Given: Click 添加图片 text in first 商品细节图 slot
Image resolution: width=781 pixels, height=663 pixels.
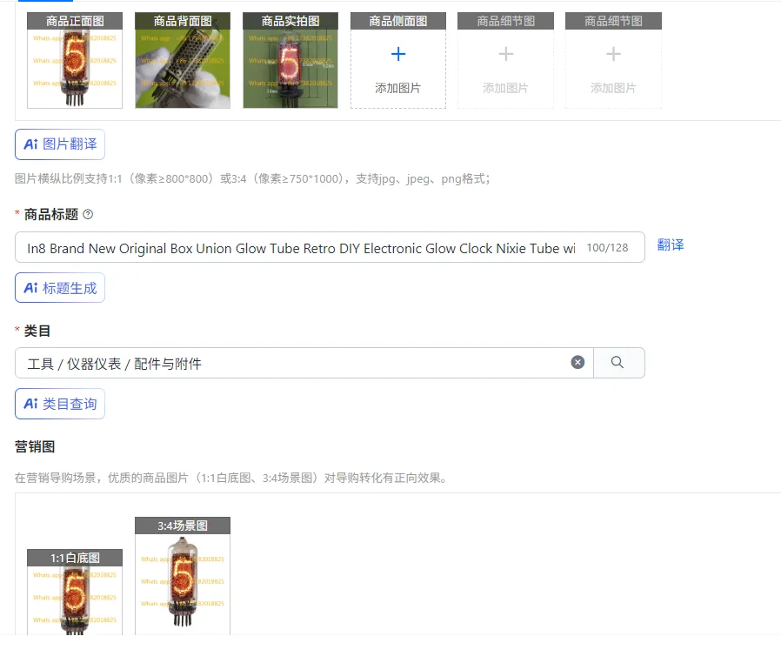Looking at the screenshot, I should point(505,88).
